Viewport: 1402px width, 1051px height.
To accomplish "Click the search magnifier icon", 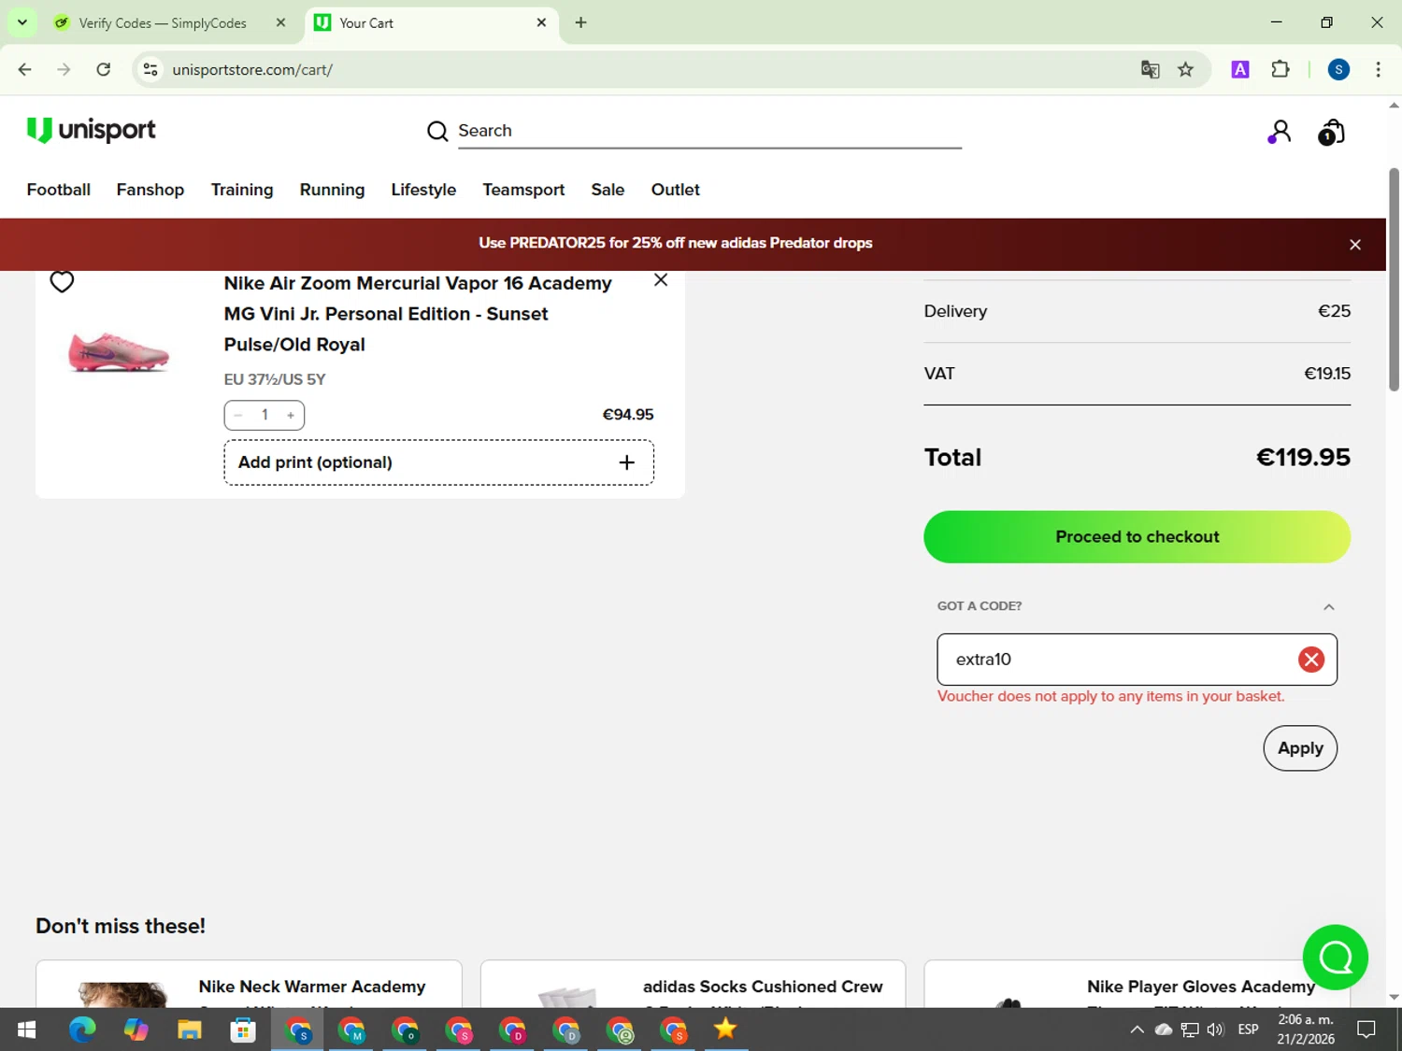I will tap(437, 132).
